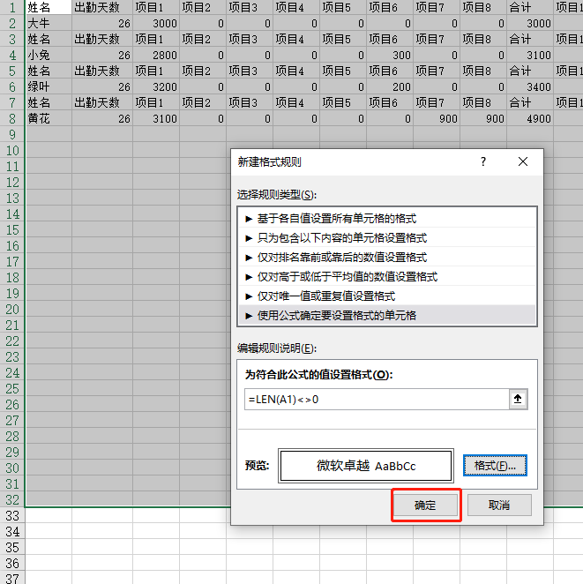Viewport: 583px width, 584px height.
Task: Click cell with value 300
Action: [x=390, y=55]
